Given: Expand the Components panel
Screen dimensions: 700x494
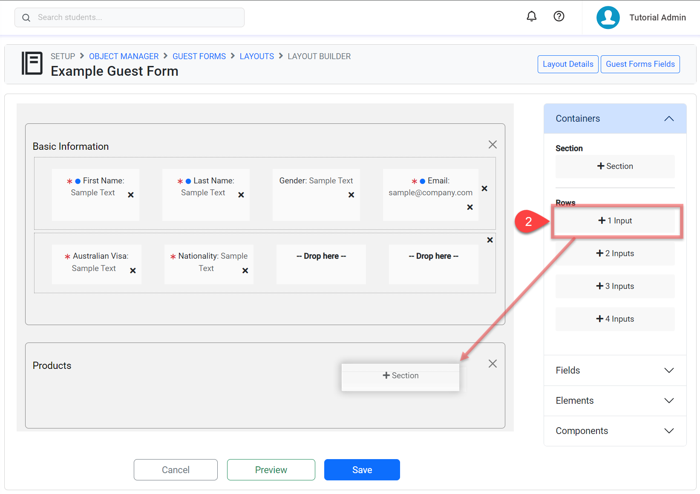Looking at the screenshot, I should click(x=668, y=431).
